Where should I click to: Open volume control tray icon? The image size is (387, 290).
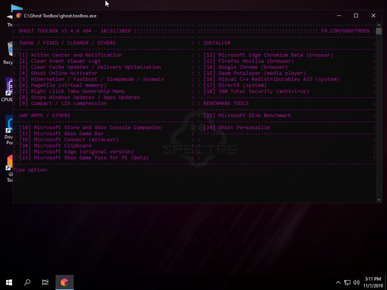click(356, 282)
